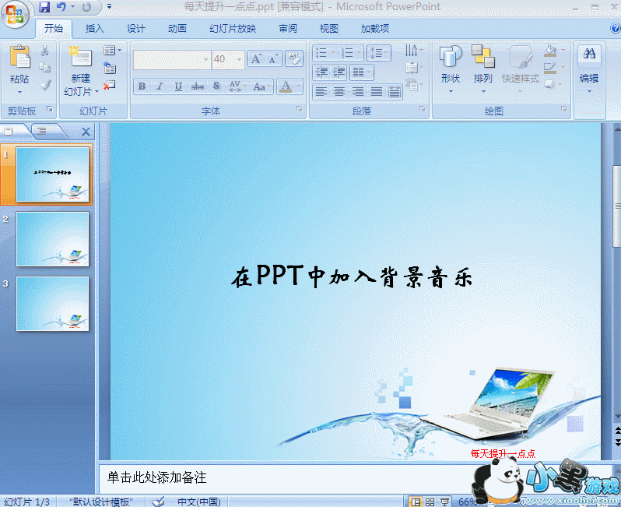Justify the text

pyautogui.click(x=376, y=92)
